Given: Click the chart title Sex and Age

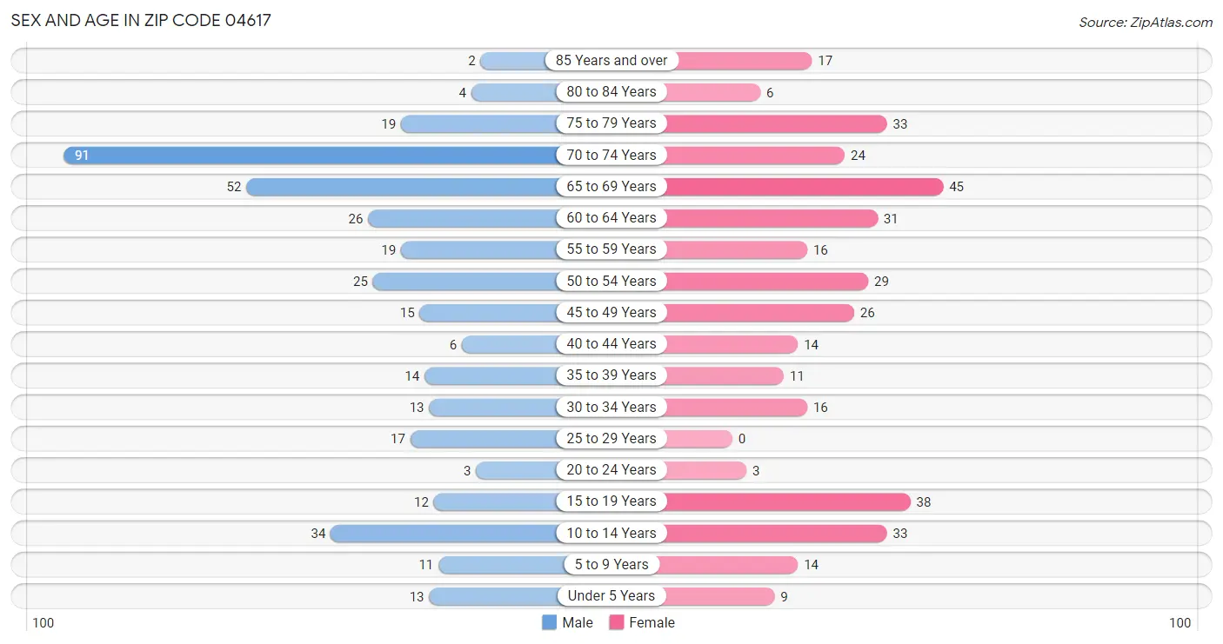Looking at the screenshot, I should [141, 20].
